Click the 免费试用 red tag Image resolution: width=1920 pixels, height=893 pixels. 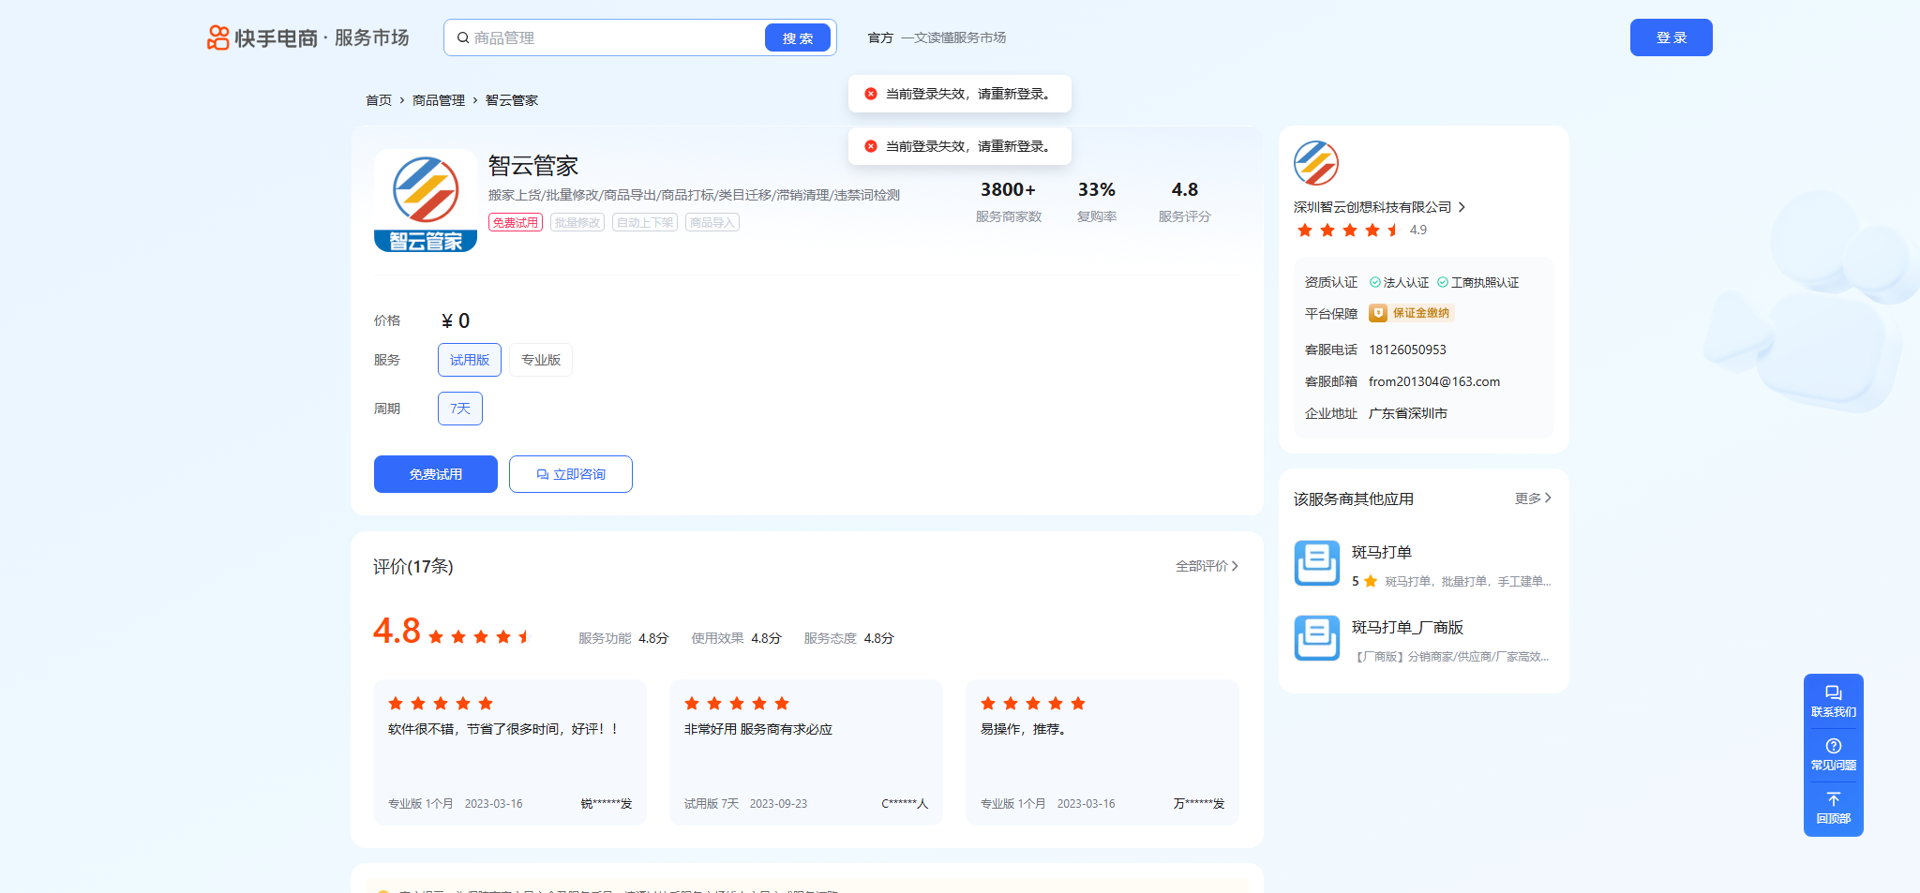pos(516,222)
